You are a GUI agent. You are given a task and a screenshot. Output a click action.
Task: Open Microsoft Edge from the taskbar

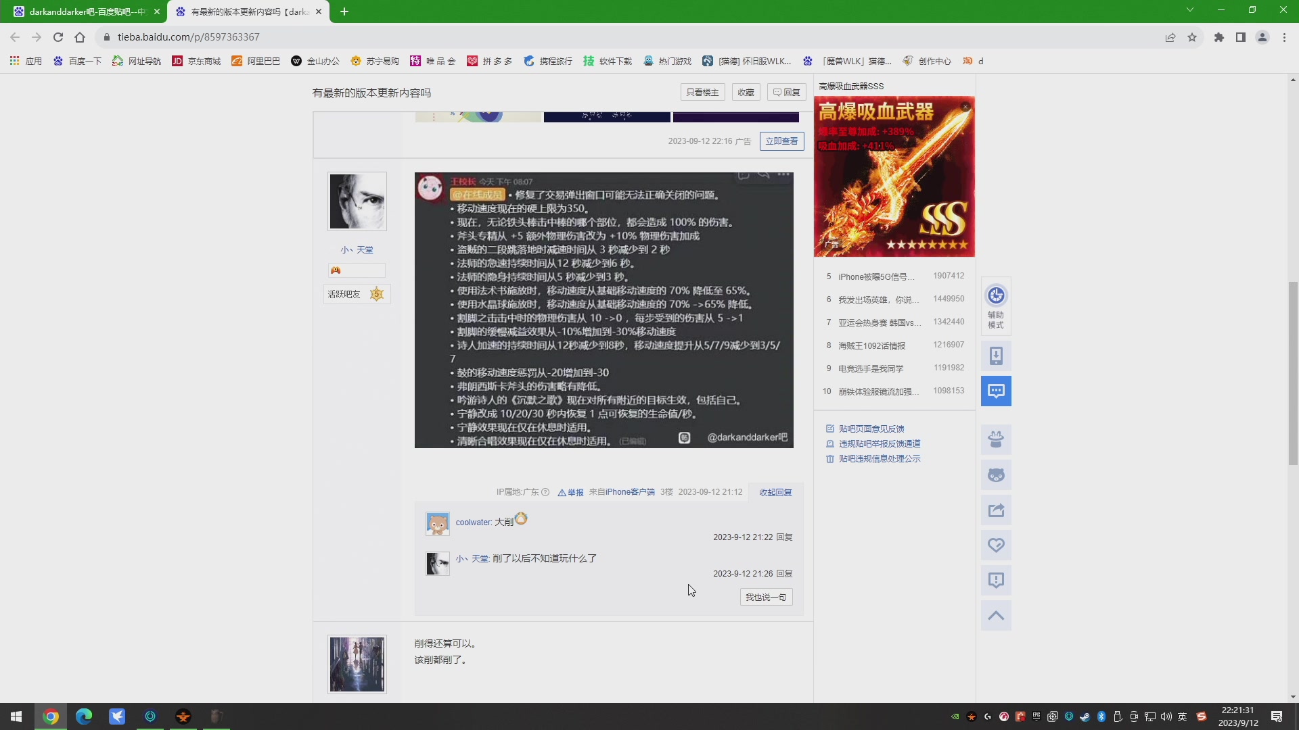(x=84, y=716)
